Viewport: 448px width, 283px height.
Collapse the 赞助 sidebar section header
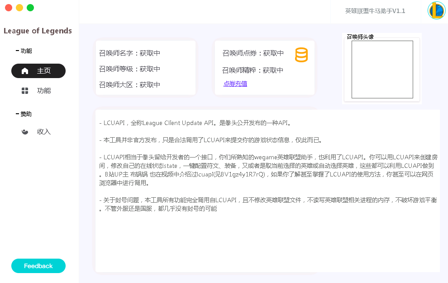coord(24,114)
